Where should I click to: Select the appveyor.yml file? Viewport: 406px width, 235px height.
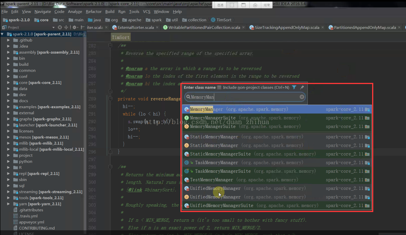pos(29,222)
